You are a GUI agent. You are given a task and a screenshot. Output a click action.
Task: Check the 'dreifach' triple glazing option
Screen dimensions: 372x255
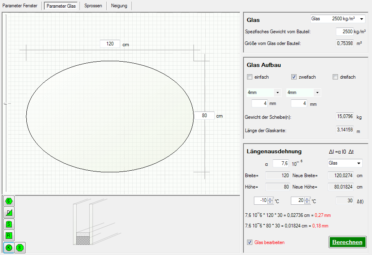tap(335, 77)
